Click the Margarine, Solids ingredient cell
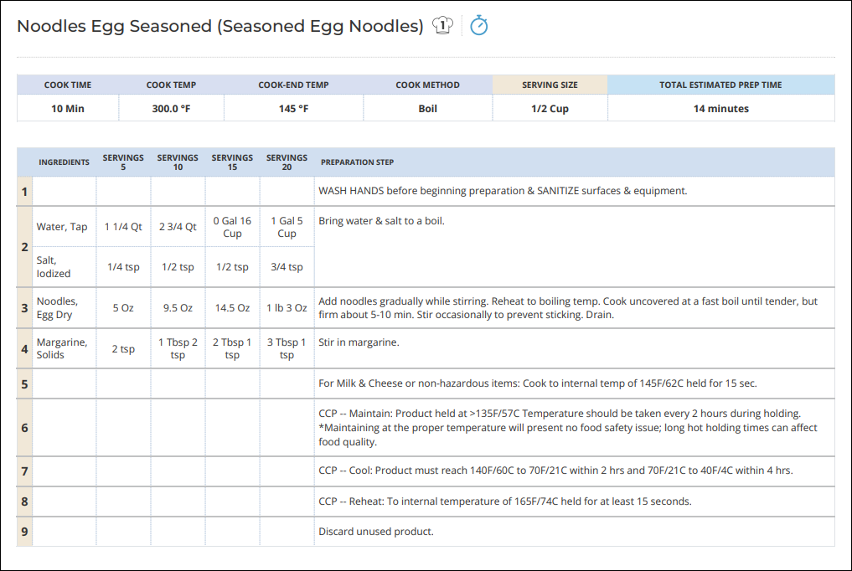Viewport: 852px width, 571px height. pos(62,348)
